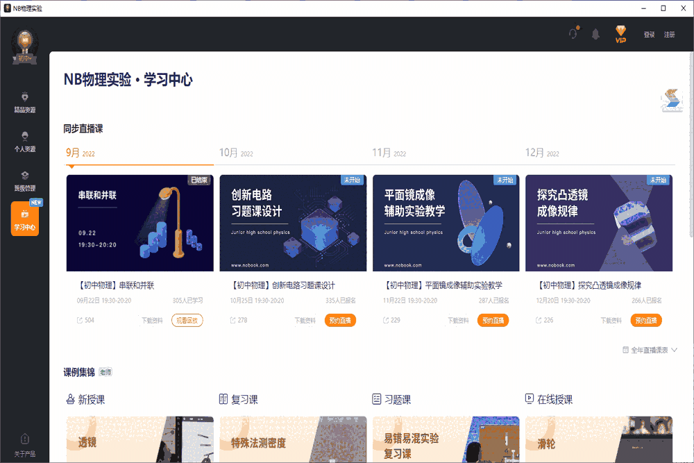Open the VIP membership icon
The image size is (694, 463).
620,34
